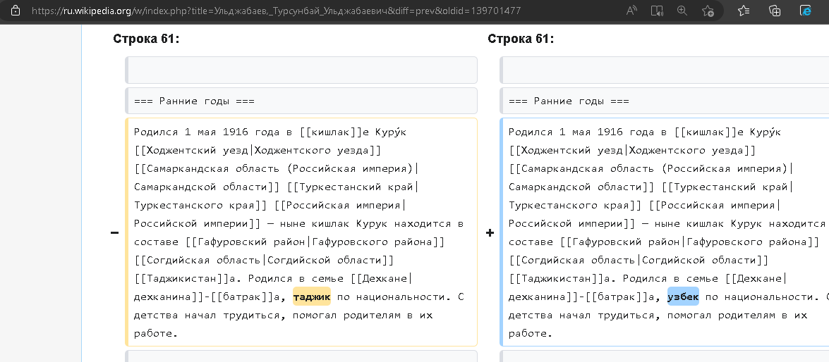Click '=== Ранние годы ===' in right column
This screenshot has width=829, height=362.
(x=569, y=101)
